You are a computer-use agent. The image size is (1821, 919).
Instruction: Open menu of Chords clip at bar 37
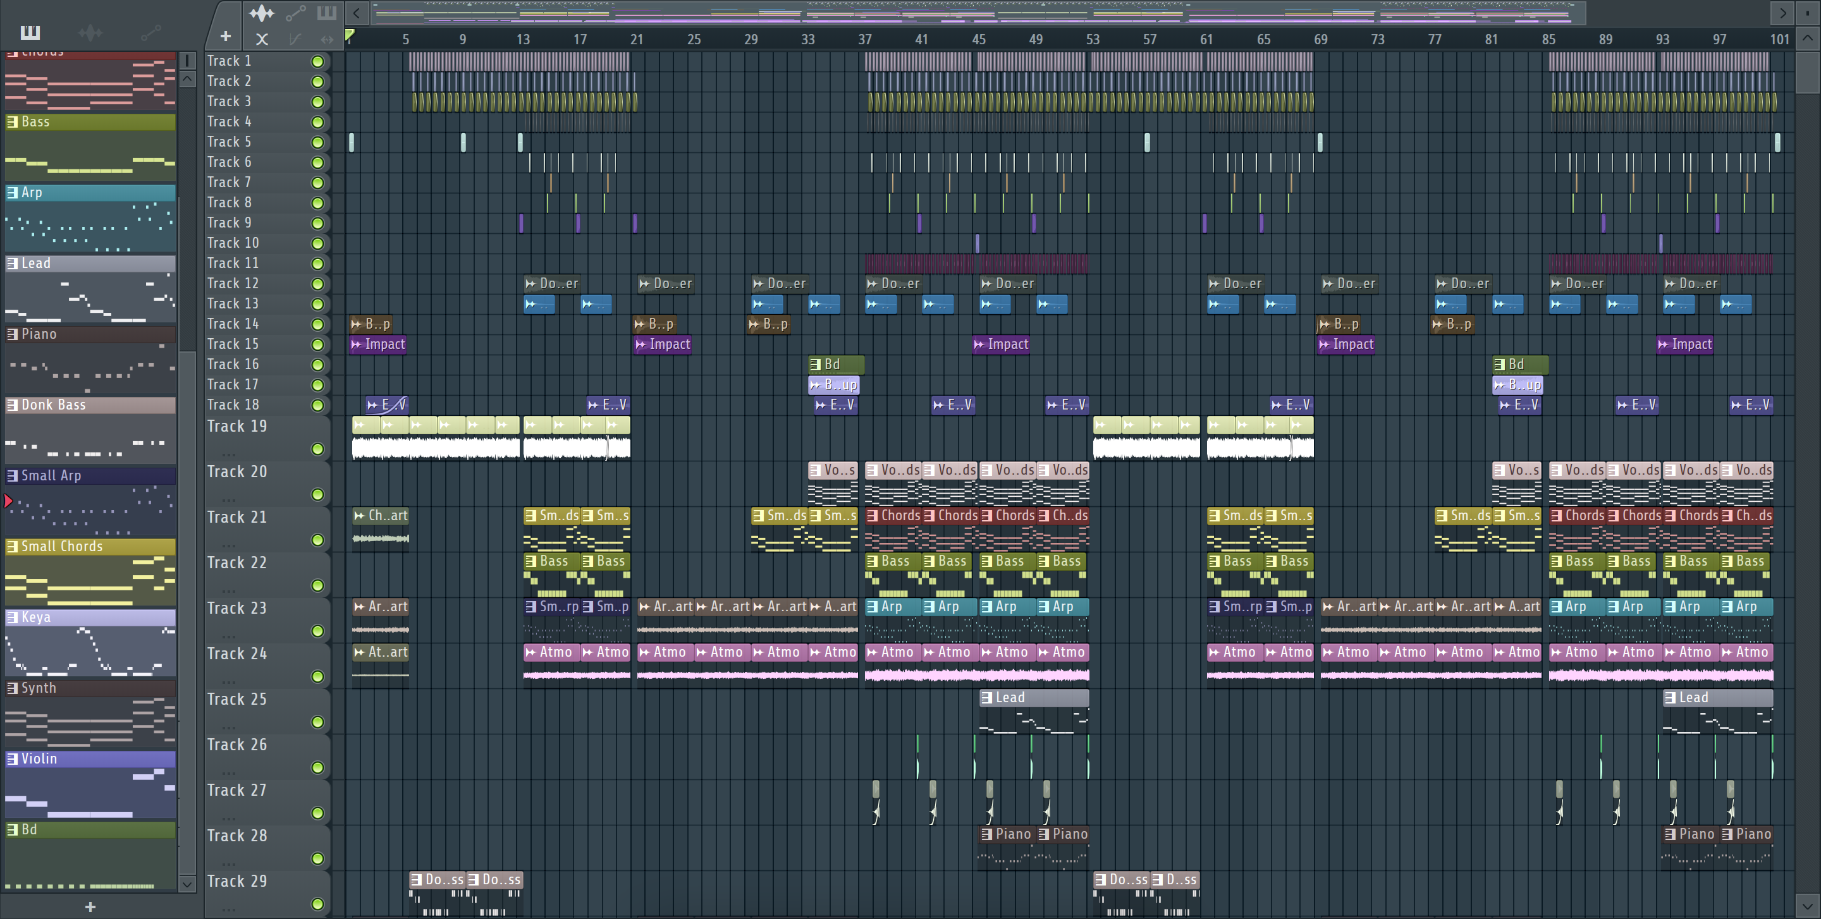pyautogui.click(x=872, y=516)
